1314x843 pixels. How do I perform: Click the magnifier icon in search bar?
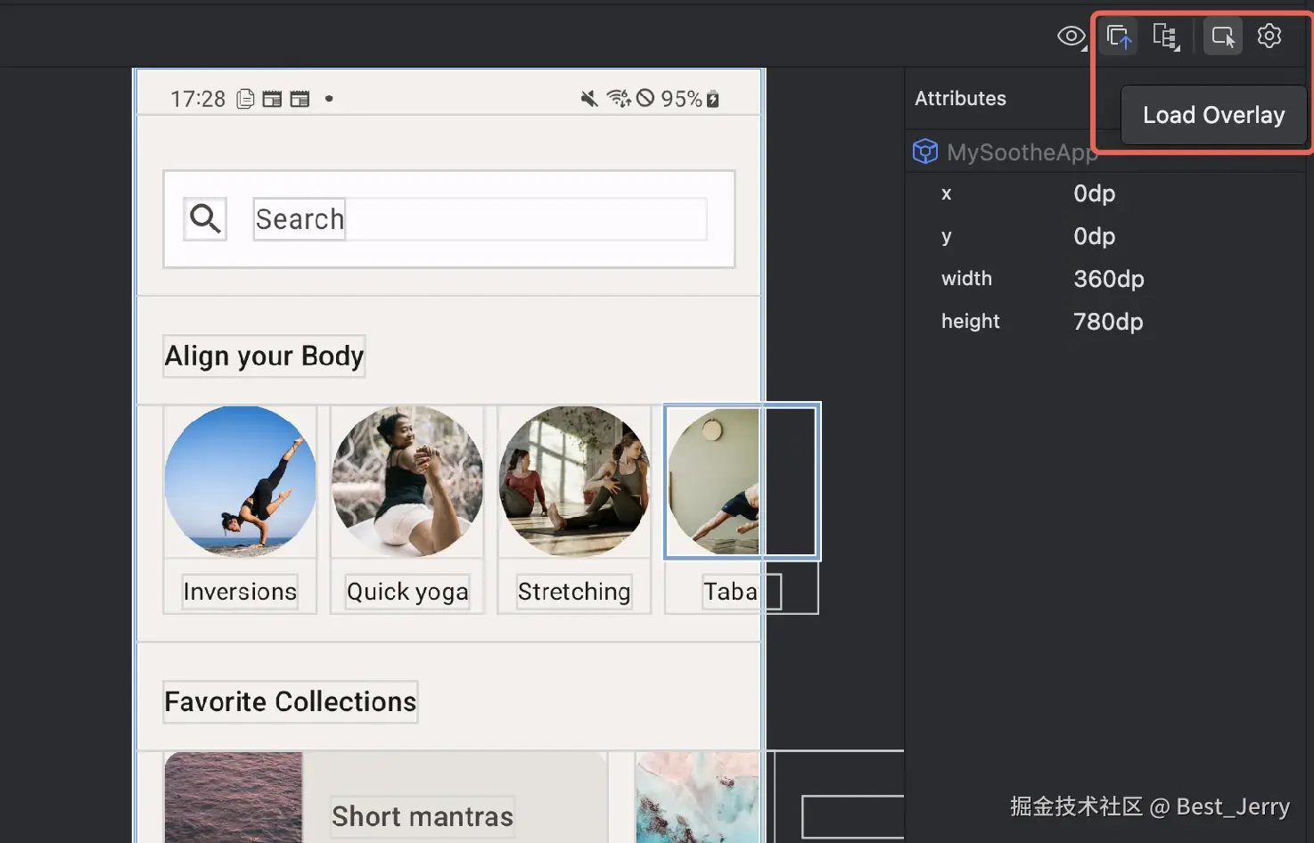205,218
